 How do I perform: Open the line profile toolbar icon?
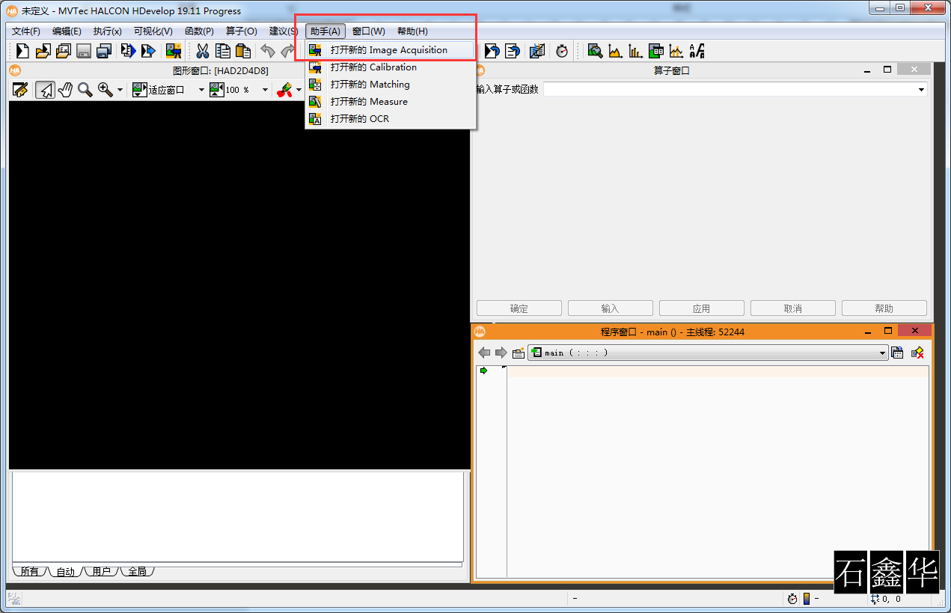[676, 51]
